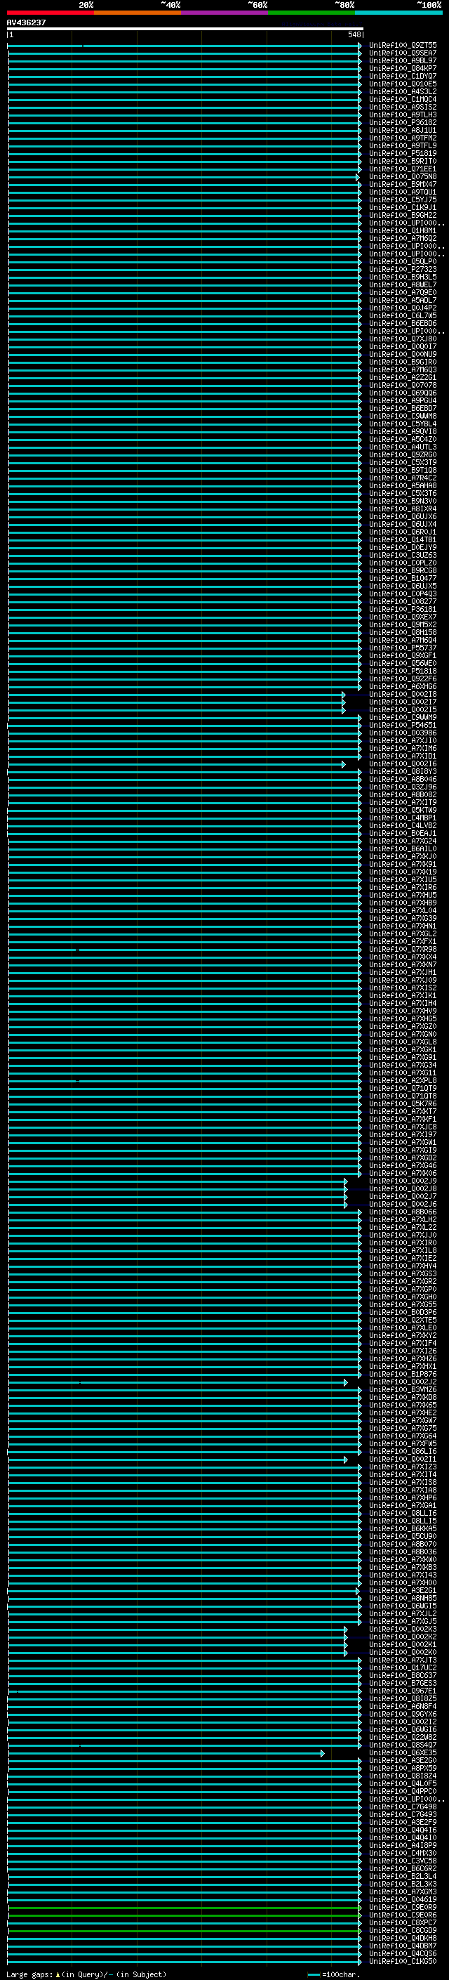Image resolution: width=449 pixels, height=1980 pixels.
Task: Select label UniRef100_C8XPC7
Action: pyautogui.click(x=402, y=1923)
